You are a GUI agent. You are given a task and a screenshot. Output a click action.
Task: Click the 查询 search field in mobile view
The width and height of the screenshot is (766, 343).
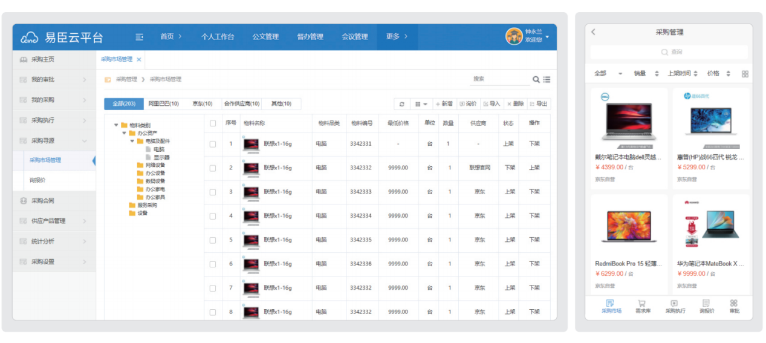point(671,53)
